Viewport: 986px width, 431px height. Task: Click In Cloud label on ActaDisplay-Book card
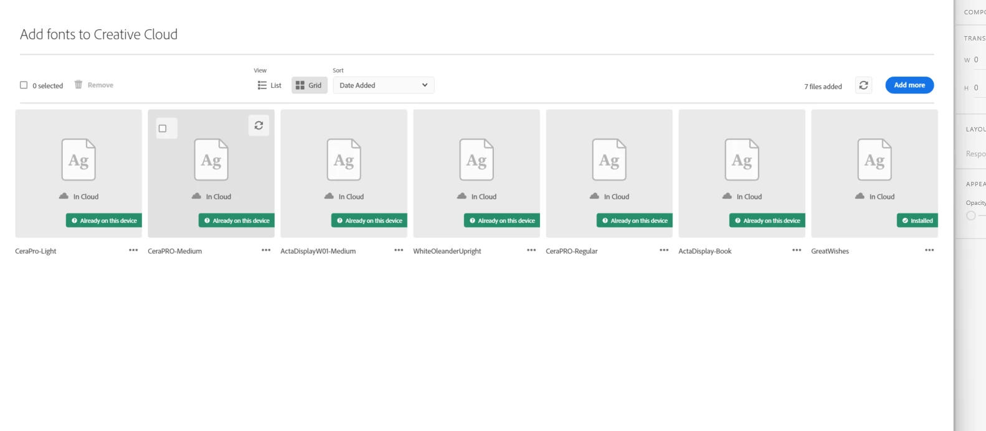pyautogui.click(x=749, y=197)
